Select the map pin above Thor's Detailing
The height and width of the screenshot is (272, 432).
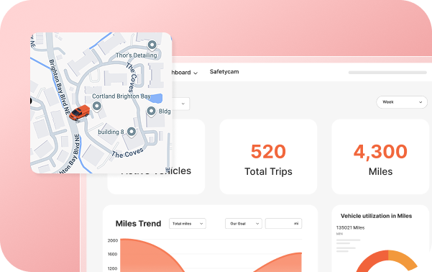[x=152, y=45]
